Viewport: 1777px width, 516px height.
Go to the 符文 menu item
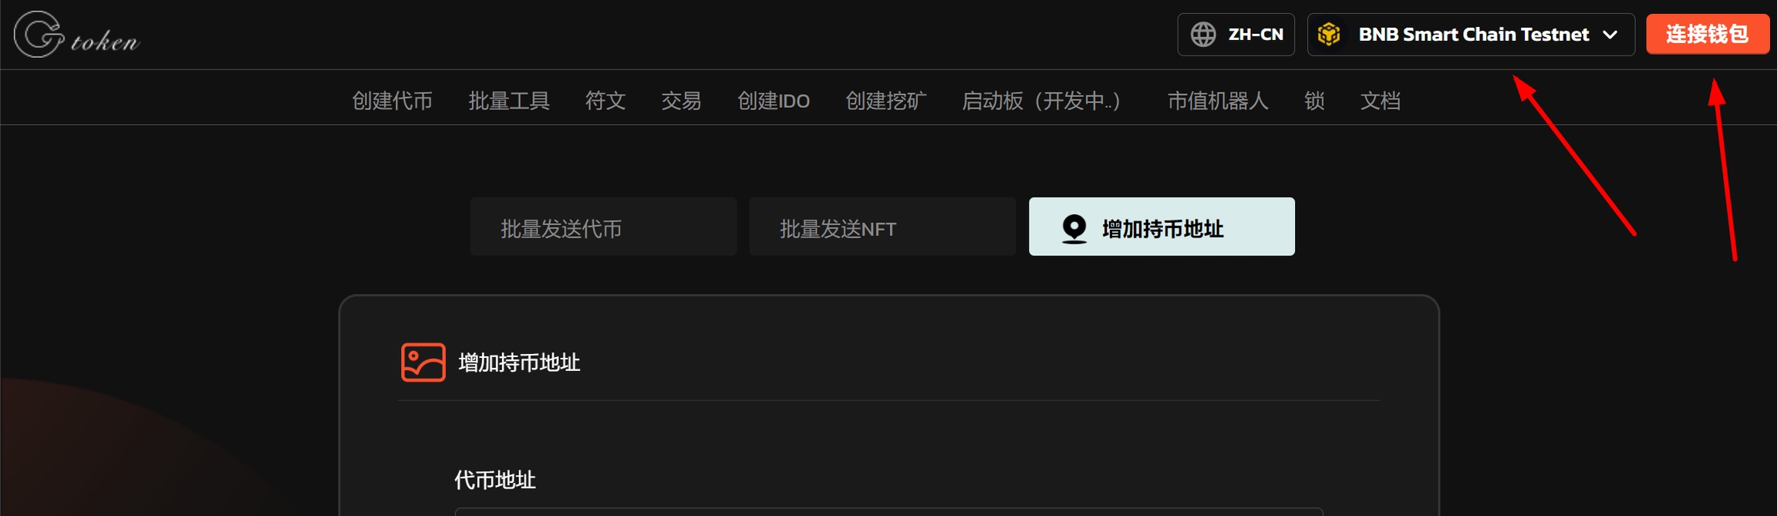[605, 101]
